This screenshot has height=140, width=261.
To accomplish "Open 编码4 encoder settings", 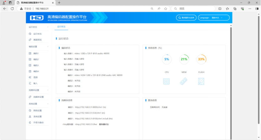I will click(34, 71).
